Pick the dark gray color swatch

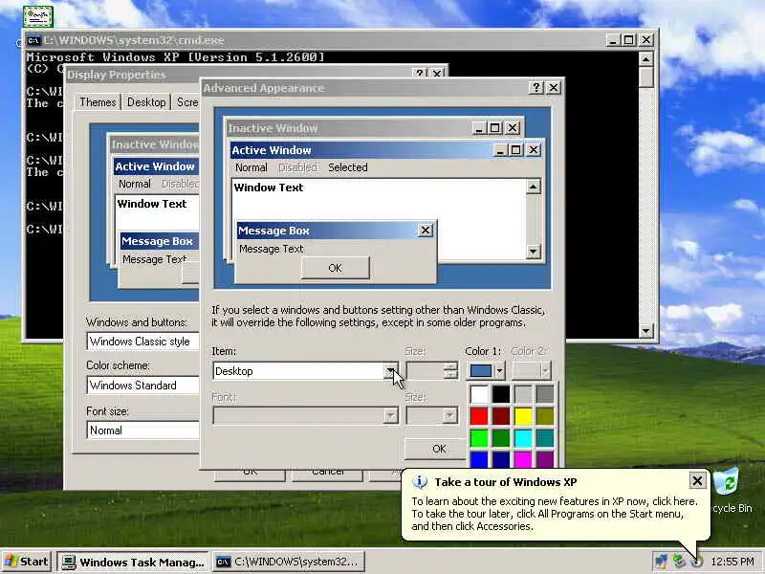[x=545, y=394]
